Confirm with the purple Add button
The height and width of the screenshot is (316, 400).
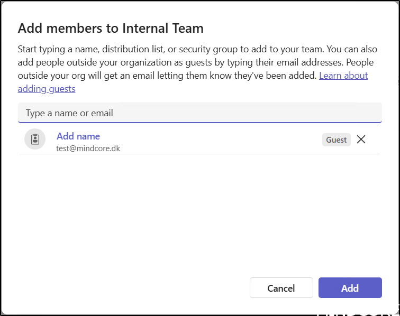click(350, 288)
